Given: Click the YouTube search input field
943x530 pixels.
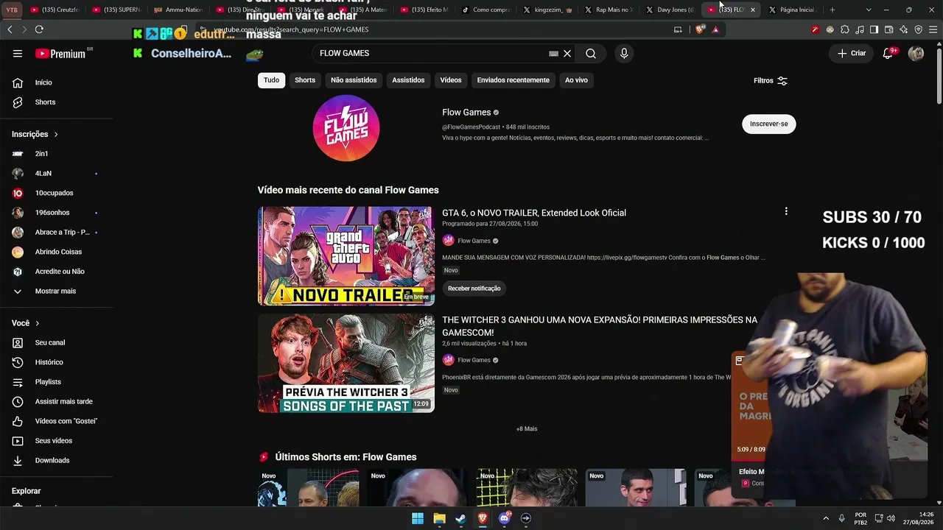Looking at the screenshot, I should point(431,54).
